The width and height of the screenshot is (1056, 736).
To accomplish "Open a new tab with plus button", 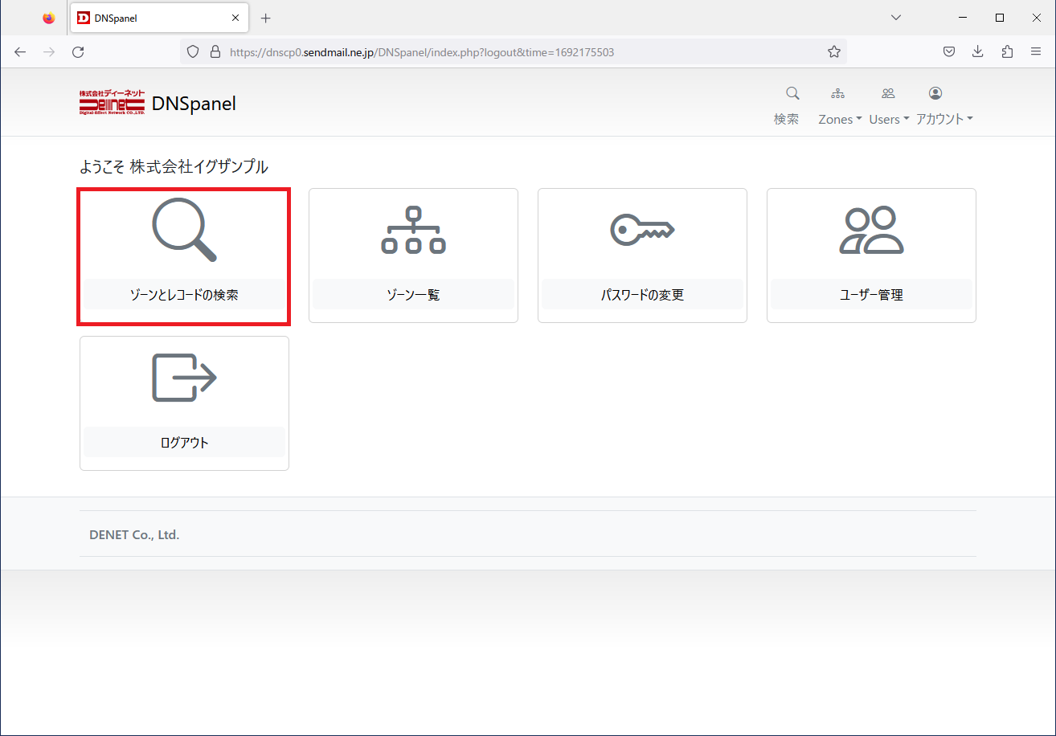I will tap(266, 18).
